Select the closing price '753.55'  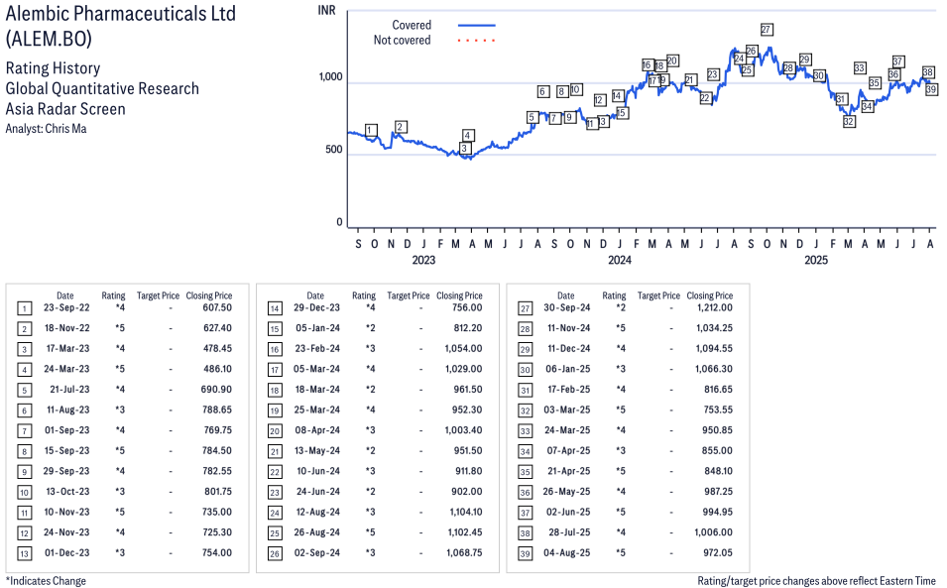[718, 410]
